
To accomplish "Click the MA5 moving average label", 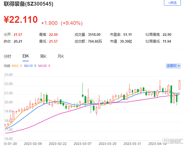I will (17, 66).
